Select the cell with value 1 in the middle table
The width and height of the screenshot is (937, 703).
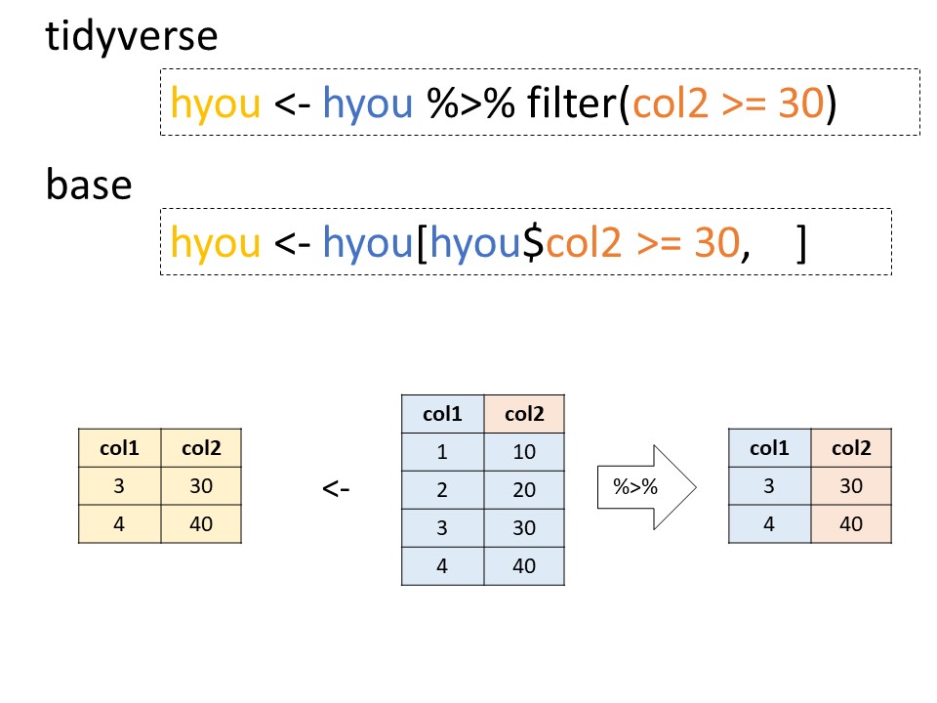tap(442, 452)
